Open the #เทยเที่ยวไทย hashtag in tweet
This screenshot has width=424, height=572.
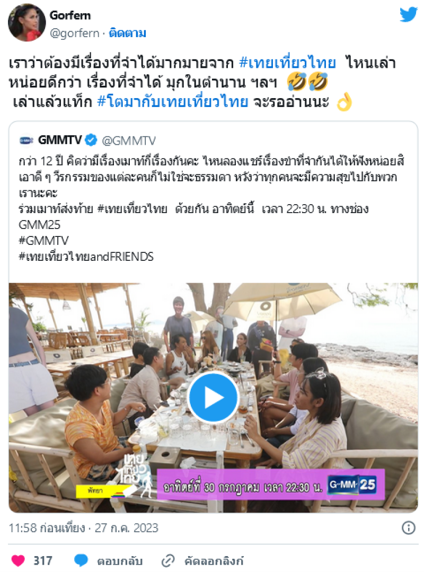click(x=287, y=63)
